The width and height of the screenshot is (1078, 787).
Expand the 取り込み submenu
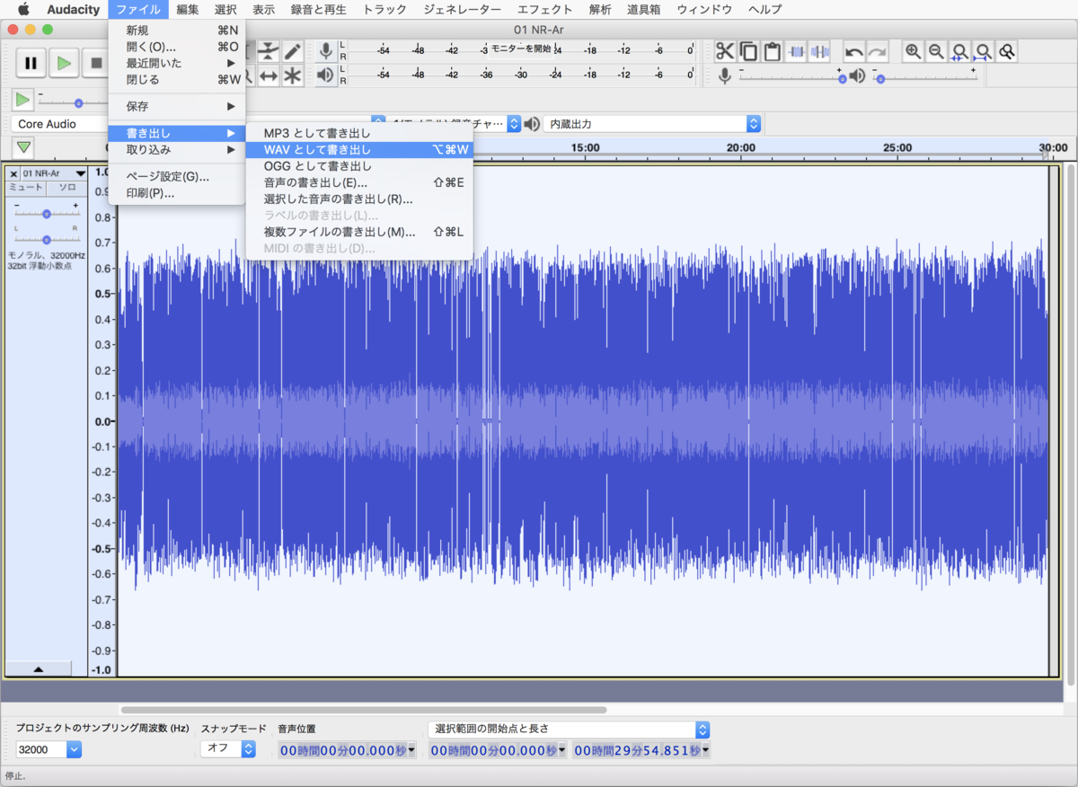pos(177,149)
